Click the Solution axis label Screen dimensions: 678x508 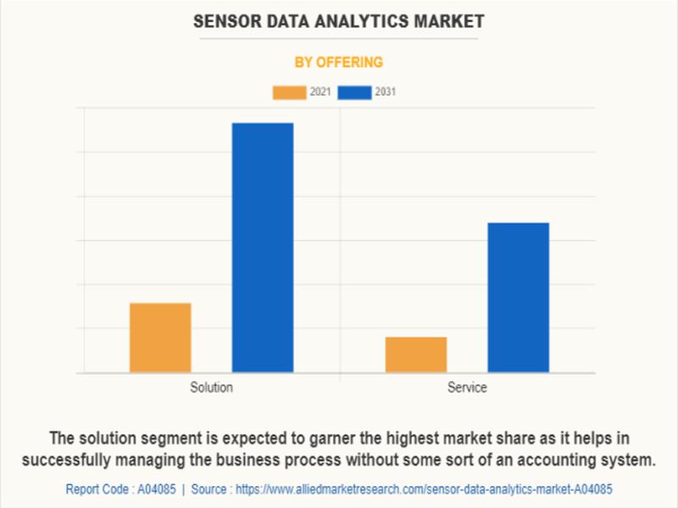[211, 388]
